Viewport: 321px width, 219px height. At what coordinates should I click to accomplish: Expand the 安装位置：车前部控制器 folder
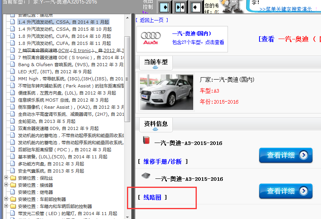tap(6, 199)
